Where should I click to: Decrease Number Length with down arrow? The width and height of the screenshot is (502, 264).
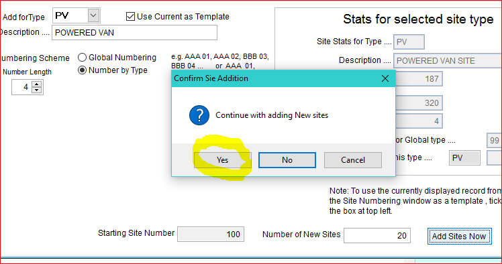[37, 90]
